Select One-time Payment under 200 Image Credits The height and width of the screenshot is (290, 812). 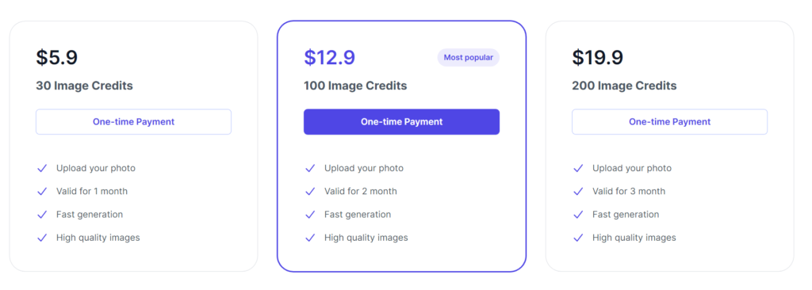pos(669,122)
